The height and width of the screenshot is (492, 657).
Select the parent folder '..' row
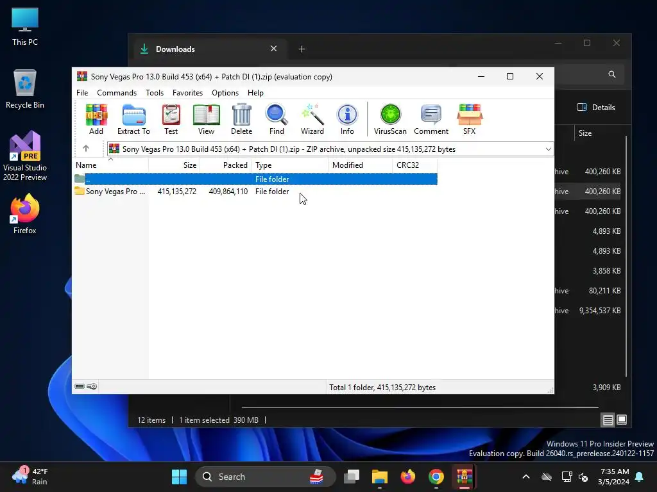tap(255, 179)
